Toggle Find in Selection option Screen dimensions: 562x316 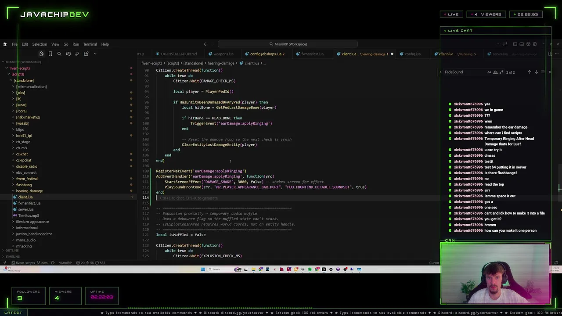click(543, 72)
